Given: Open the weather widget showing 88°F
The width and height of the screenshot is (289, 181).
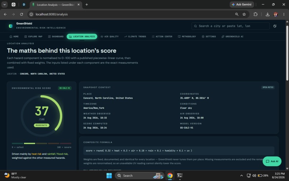Looking at the screenshot, I should [x=15, y=176].
